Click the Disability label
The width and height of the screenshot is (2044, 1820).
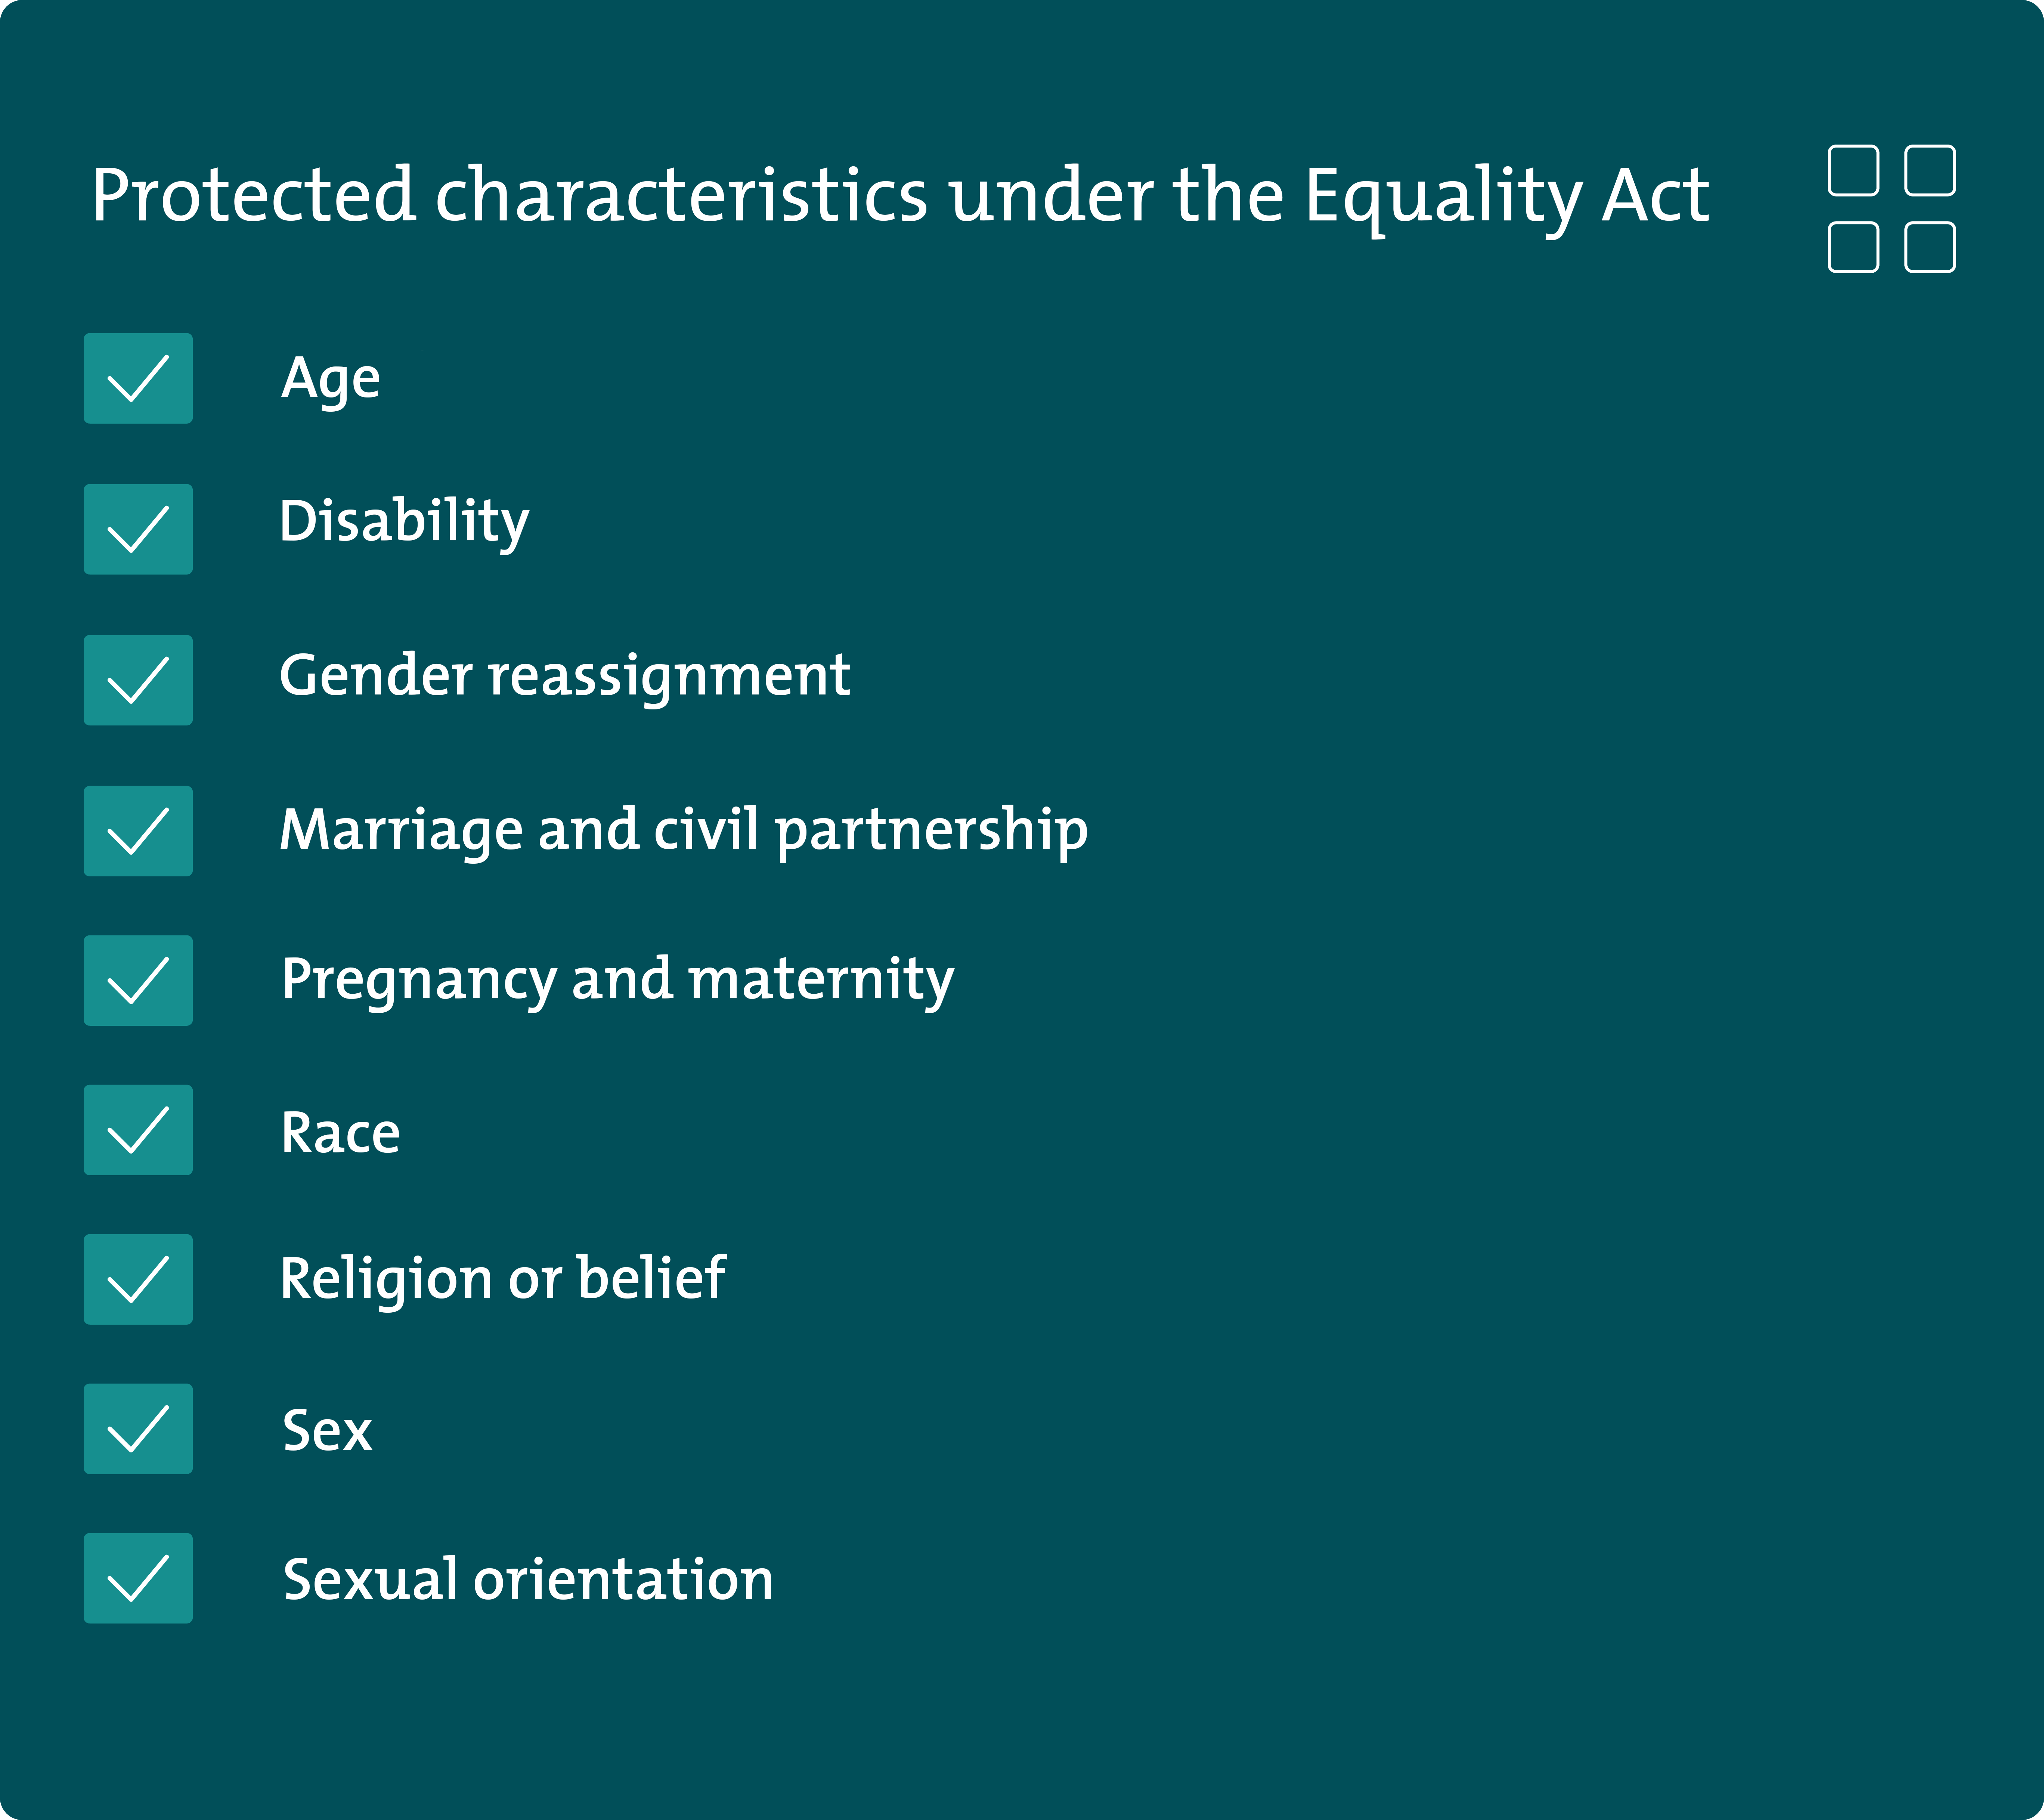pos(404,522)
